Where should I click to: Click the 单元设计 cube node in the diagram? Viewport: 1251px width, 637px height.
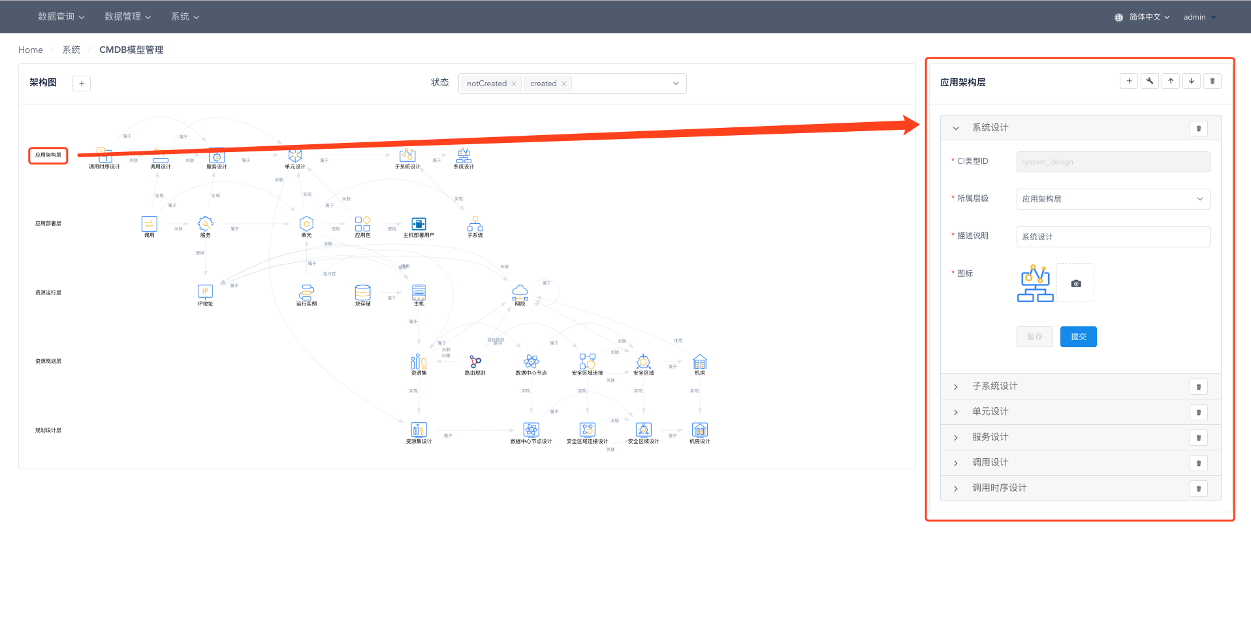295,155
